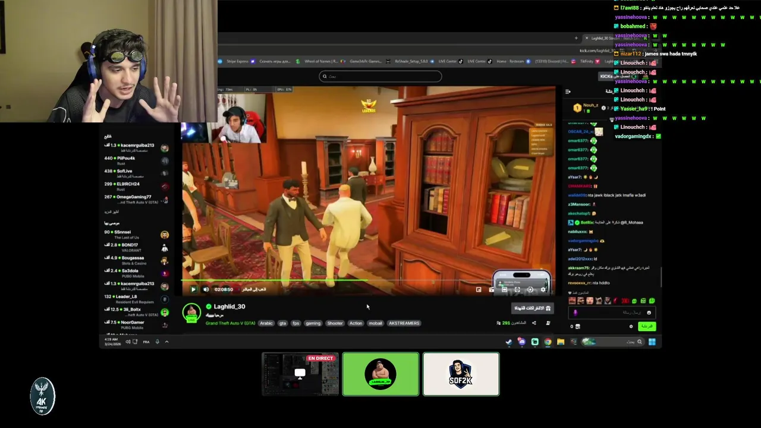This screenshot has width=761, height=428.
Task: Open the shop icon with 0 count
Action: coord(577,326)
